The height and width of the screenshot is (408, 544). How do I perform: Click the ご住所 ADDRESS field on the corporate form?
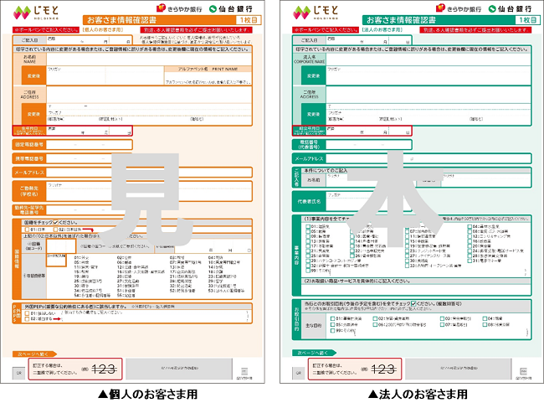pos(429,95)
